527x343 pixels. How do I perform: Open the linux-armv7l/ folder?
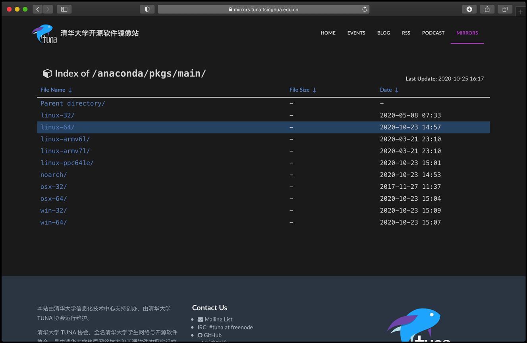[x=65, y=151]
